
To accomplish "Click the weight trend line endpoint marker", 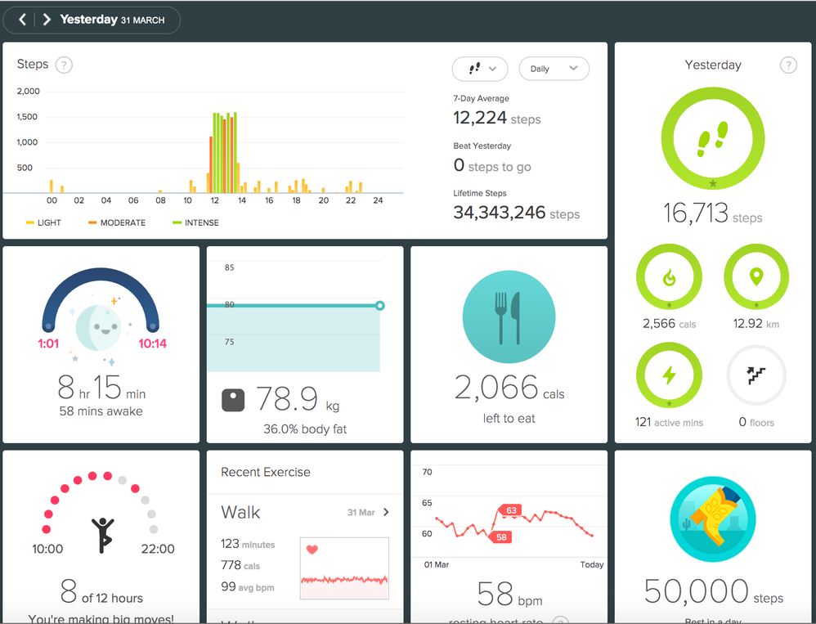I will (379, 306).
